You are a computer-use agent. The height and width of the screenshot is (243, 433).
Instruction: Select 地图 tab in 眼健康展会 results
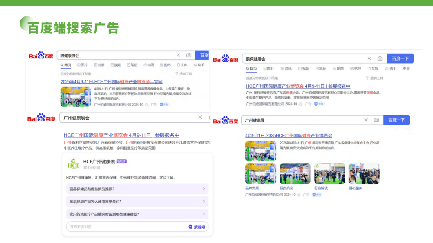[x=149, y=65]
